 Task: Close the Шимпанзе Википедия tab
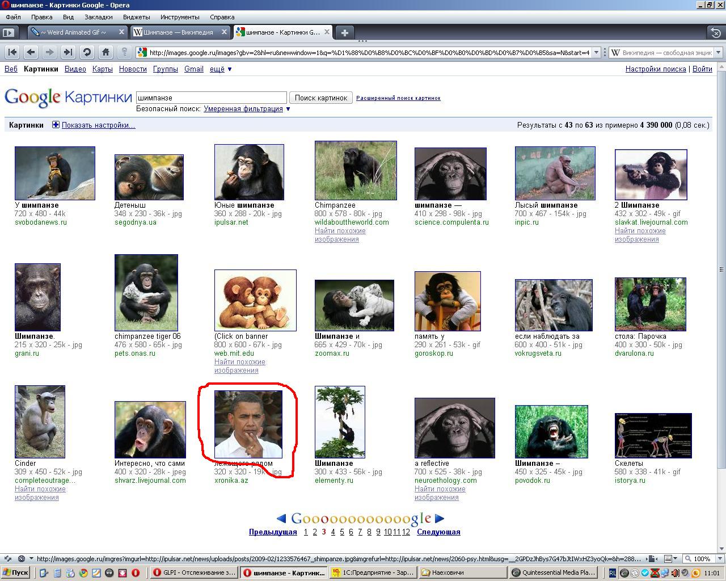click(224, 32)
